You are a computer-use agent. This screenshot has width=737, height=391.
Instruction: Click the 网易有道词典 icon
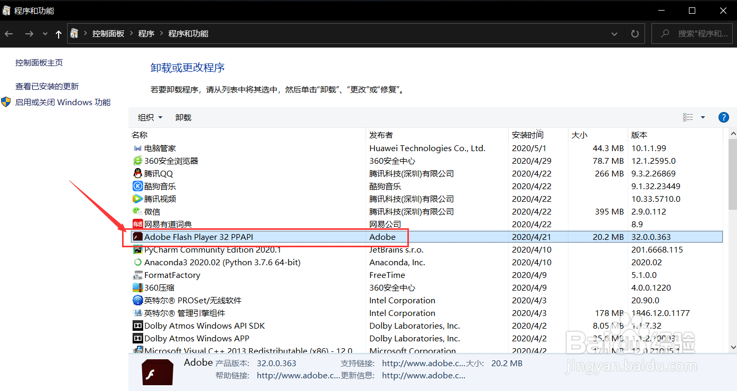click(137, 225)
